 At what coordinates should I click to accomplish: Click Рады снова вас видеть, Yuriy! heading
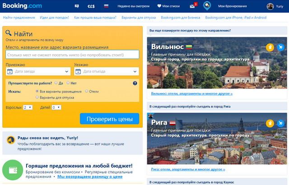48,138
